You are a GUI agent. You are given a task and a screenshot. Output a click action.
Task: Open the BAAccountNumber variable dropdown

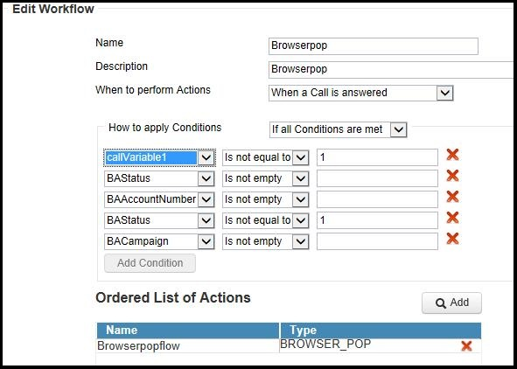click(206, 199)
